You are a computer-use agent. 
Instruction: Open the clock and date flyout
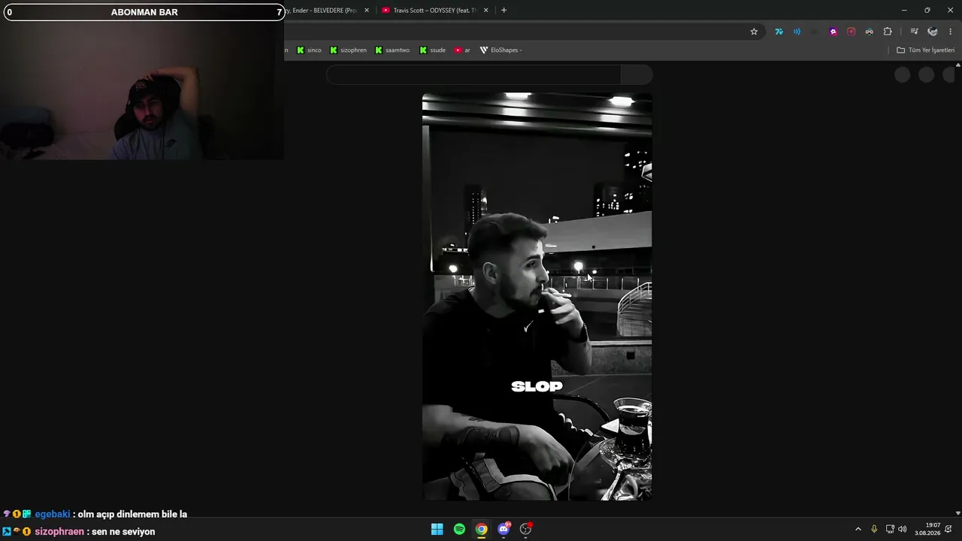point(927,529)
